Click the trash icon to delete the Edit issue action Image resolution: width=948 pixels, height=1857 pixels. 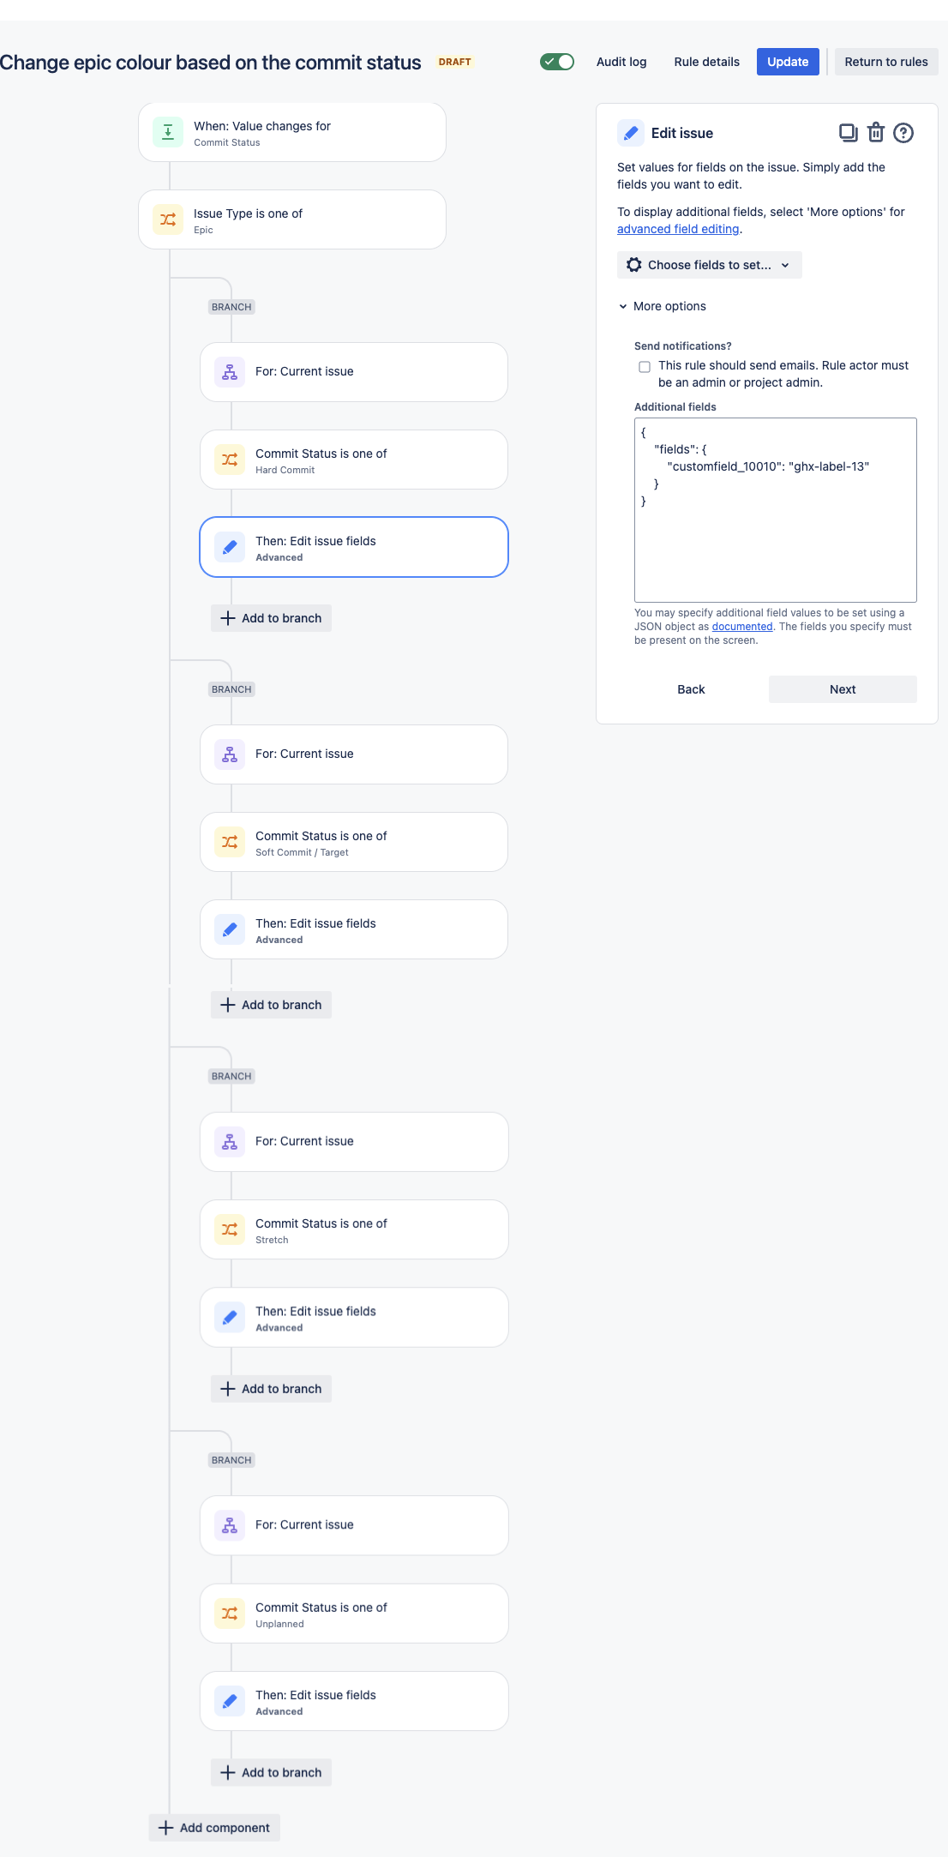(x=875, y=133)
